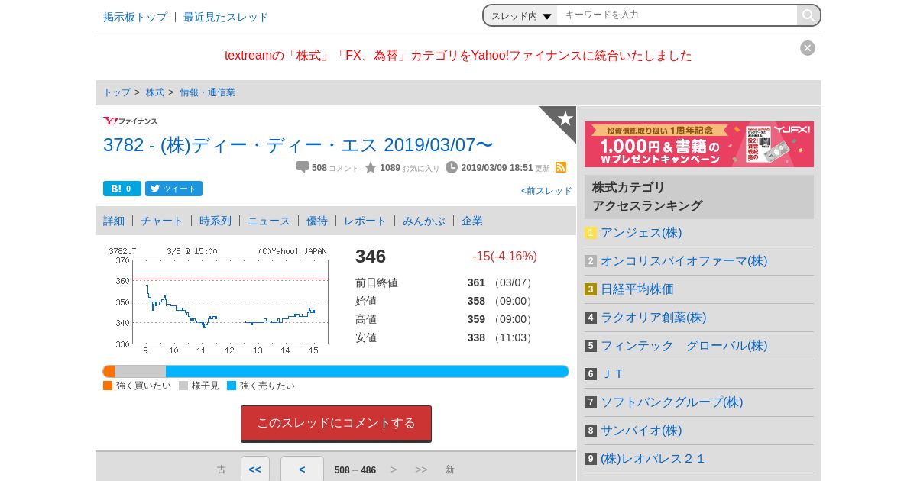Screen dimensions: 917x481
Task: Click the 始値 358 value
Action: (476, 301)
